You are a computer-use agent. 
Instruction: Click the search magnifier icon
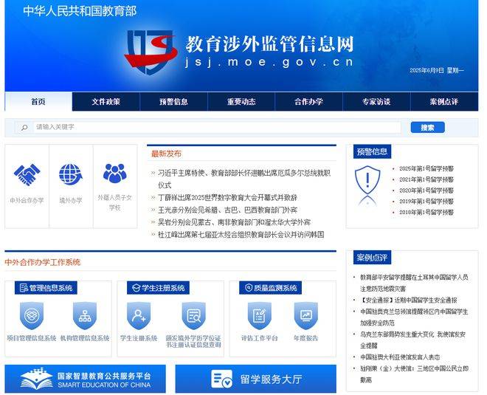(24, 127)
